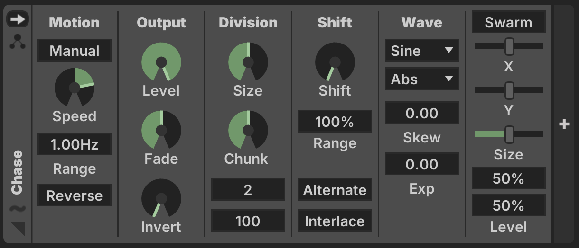Image resolution: width=579 pixels, height=248 pixels.
Task: Open the Manual motion mode selector
Action: click(x=75, y=51)
